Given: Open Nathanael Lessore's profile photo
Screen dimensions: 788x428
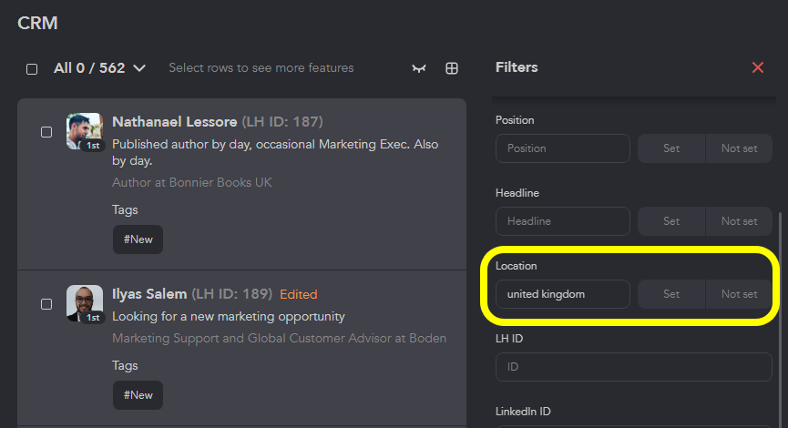Looking at the screenshot, I should click(x=85, y=131).
